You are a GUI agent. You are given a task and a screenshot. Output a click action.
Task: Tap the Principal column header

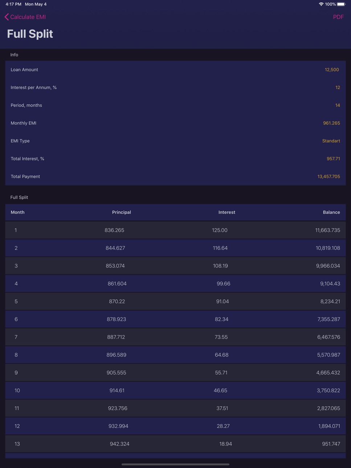pos(121,212)
